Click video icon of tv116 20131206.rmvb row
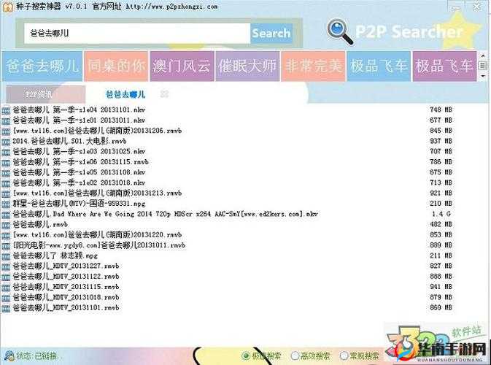The width and height of the screenshot is (491, 365). [6, 131]
